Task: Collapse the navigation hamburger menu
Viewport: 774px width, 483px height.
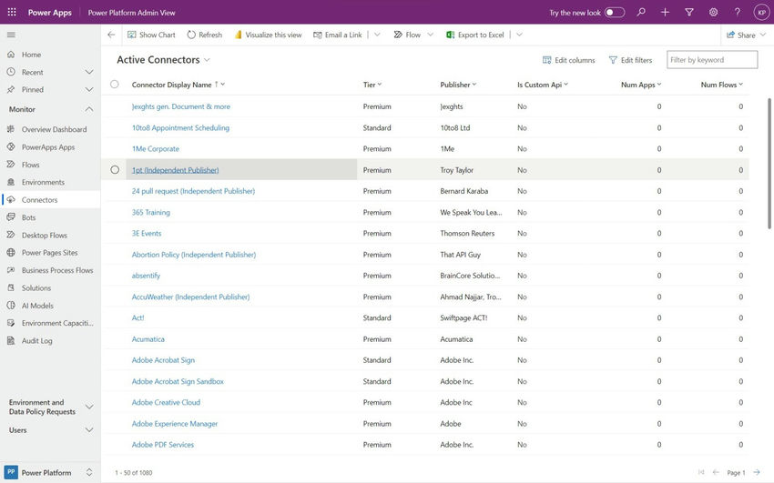Action: tap(11, 35)
